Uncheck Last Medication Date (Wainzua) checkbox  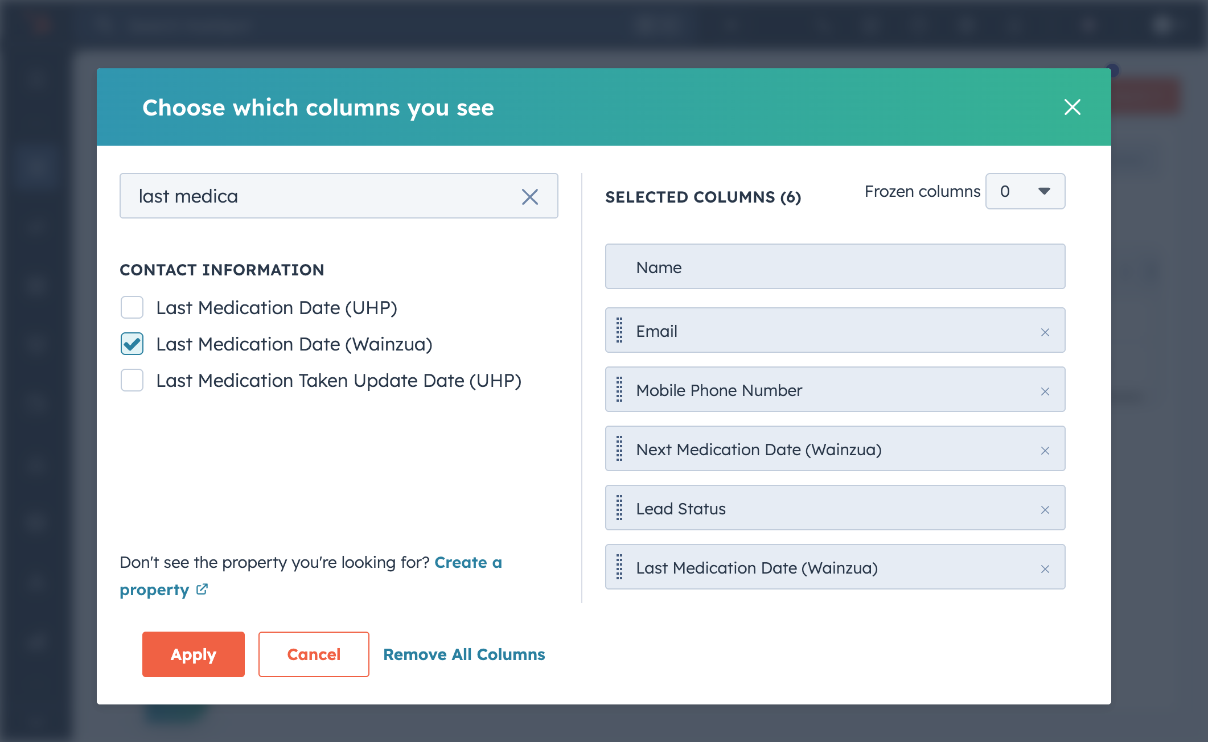click(132, 344)
